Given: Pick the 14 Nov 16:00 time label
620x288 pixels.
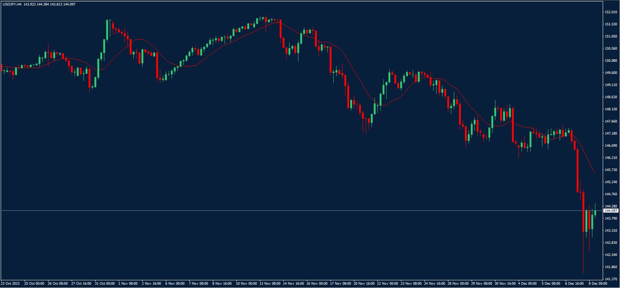Looking at the screenshot, I should (x=293, y=284).
